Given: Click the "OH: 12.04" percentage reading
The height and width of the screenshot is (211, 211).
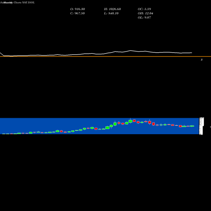Looking at the screenshot, I should [146, 14].
